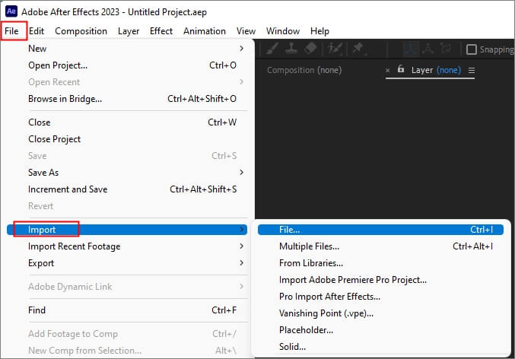Enable the Snapping checkbox
515x359 pixels.
click(472, 49)
